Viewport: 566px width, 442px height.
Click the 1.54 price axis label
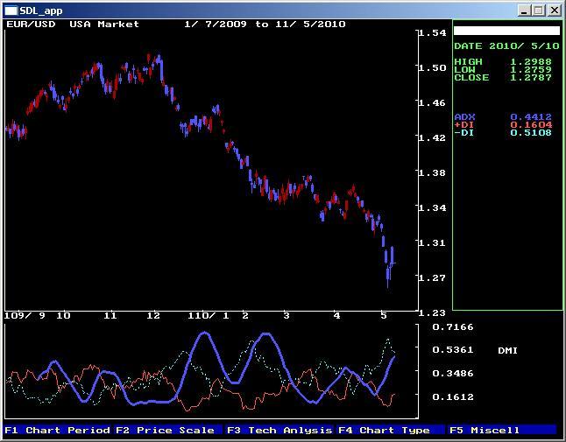(x=433, y=33)
